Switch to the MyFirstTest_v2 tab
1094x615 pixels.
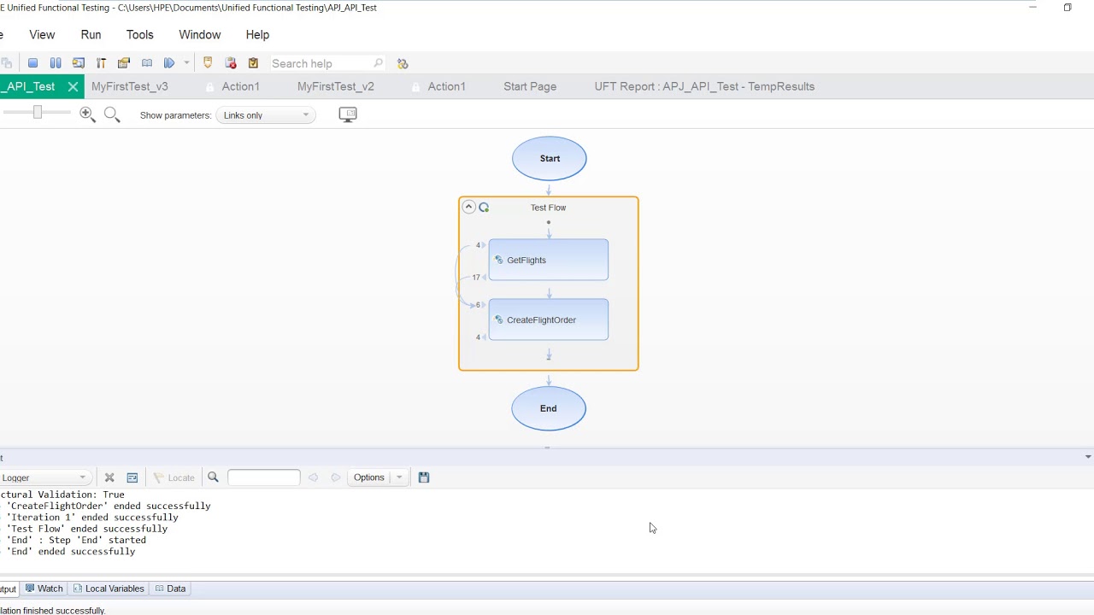click(x=336, y=86)
